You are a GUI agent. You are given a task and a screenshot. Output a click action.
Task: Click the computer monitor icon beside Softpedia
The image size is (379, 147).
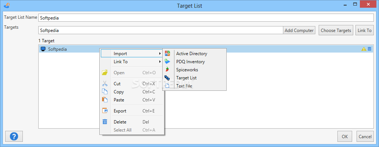coord(43,49)
